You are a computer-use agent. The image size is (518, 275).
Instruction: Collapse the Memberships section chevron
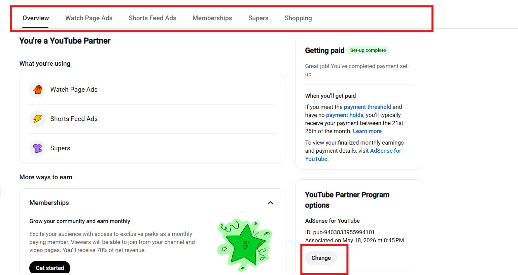click(270, 203)
